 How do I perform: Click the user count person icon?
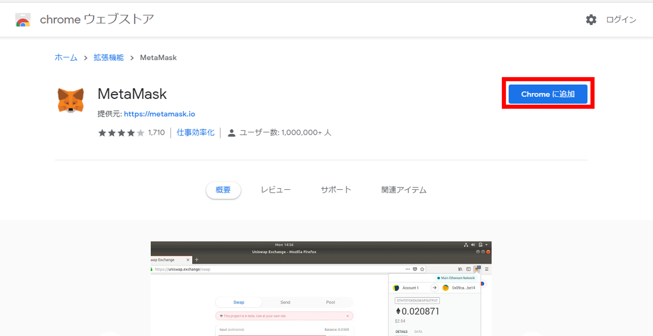pyautogui.click(x=231, y=133)
